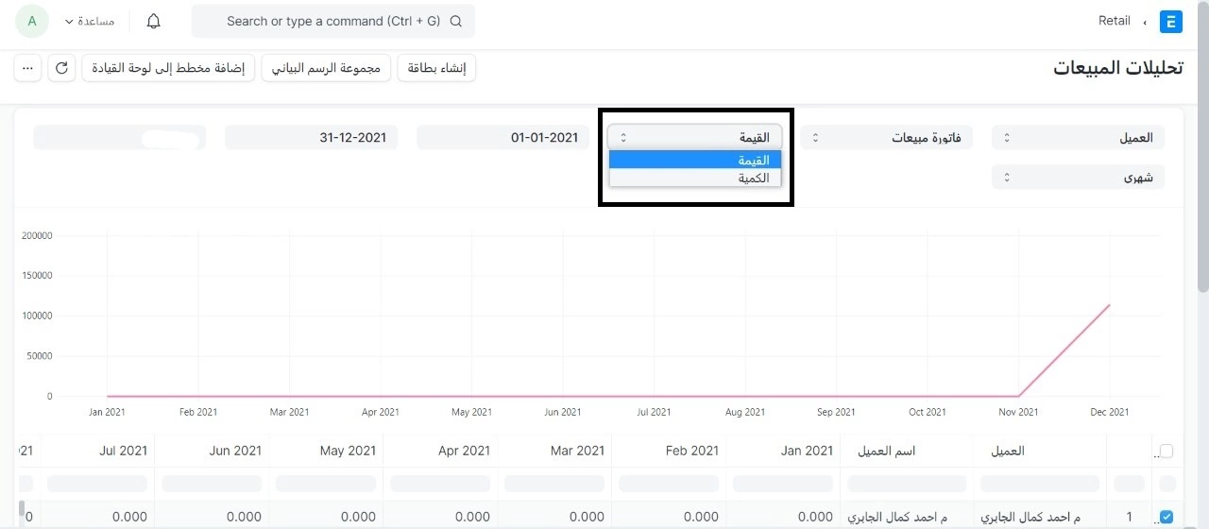Click the Dec 2021 data point on chart
1209x529 pixels.
coord(1109,305)
